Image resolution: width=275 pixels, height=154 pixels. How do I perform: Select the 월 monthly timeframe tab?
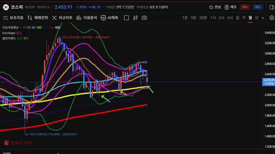[x=250, y=18]
